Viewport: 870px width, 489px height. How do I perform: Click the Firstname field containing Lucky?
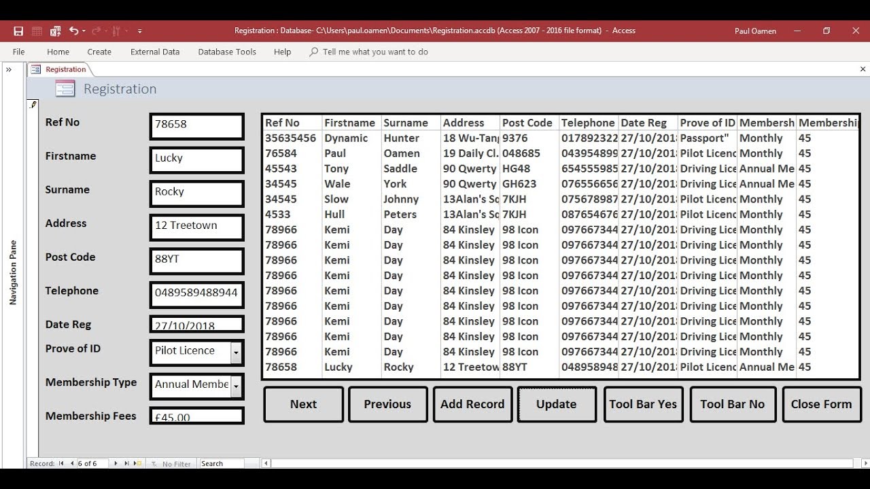click(196, 160)
